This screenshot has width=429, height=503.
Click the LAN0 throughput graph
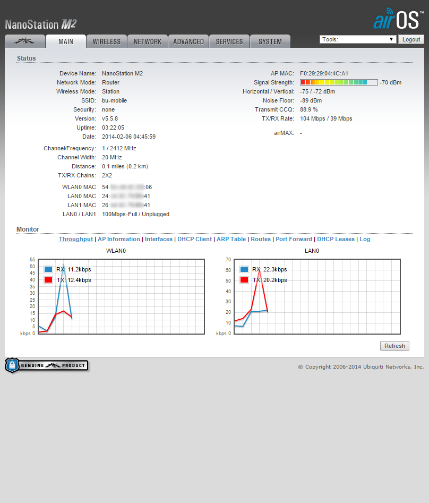pos(317,296)
